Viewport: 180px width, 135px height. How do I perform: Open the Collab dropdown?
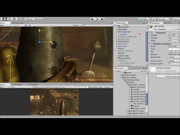[144, 19]
